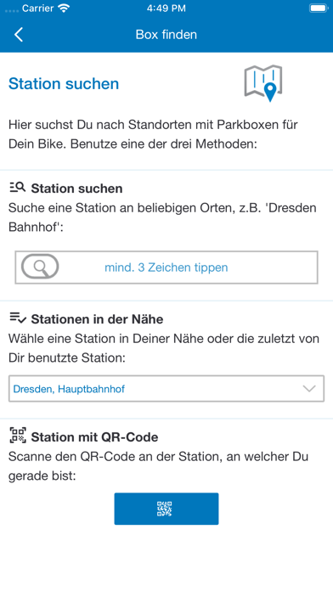Tap the blue 'Station suchen' heading

click(64, 84)
